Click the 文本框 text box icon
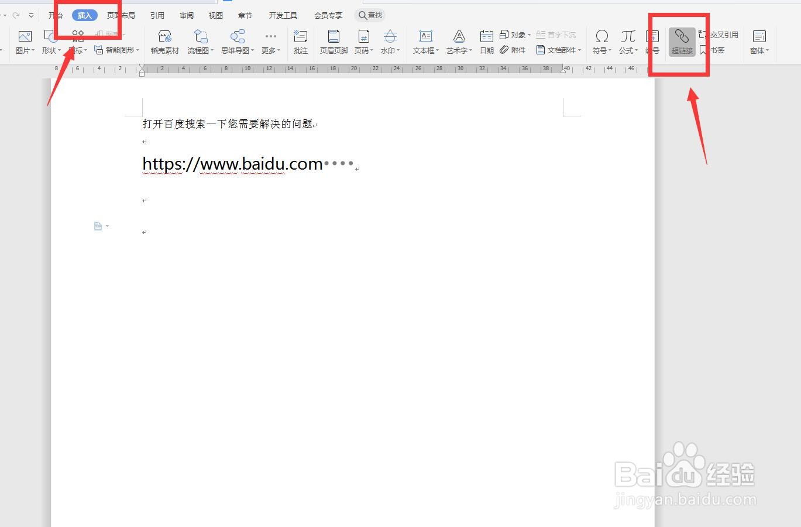Image resolution: width=801 pixels, height=527 pixels. (425, 37)
